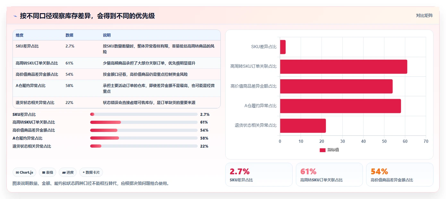Click the 说明 column header in the table

pos(107,35)
